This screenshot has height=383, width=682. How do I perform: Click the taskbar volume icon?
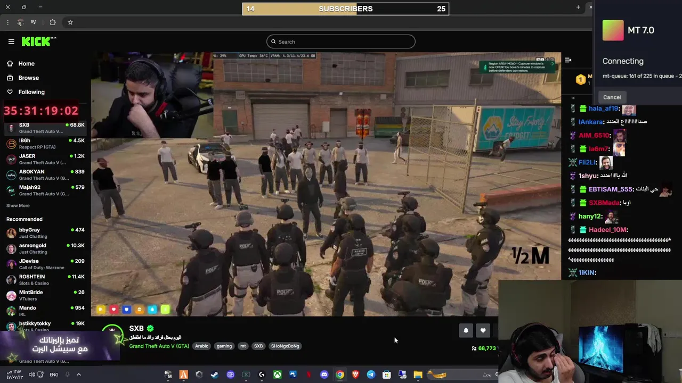[32, 374]
